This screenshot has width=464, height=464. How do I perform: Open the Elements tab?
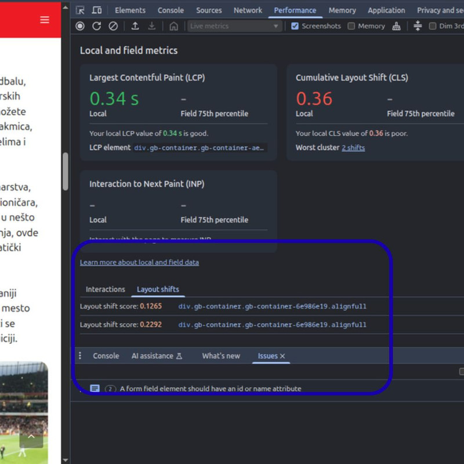click(x=130, y=10)
